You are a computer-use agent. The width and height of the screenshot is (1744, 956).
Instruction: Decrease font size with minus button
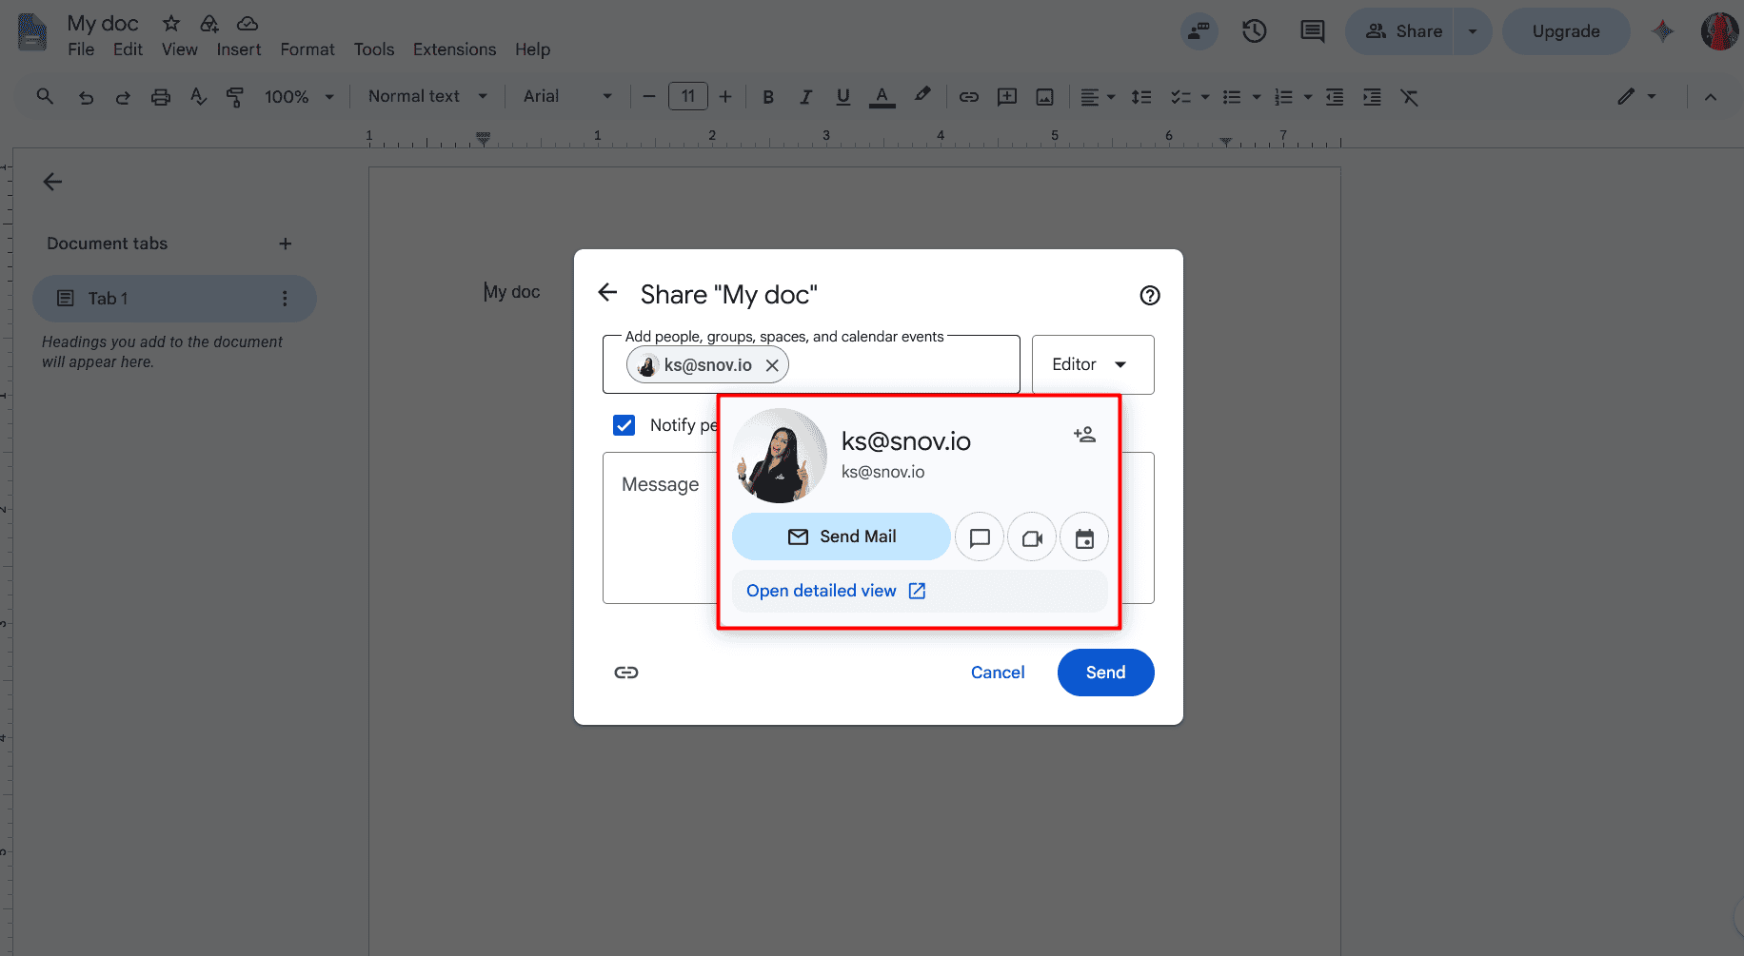(x=649, y=96)
